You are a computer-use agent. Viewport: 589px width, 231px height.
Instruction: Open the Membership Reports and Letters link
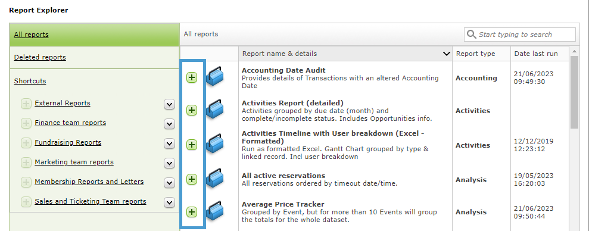89,182
